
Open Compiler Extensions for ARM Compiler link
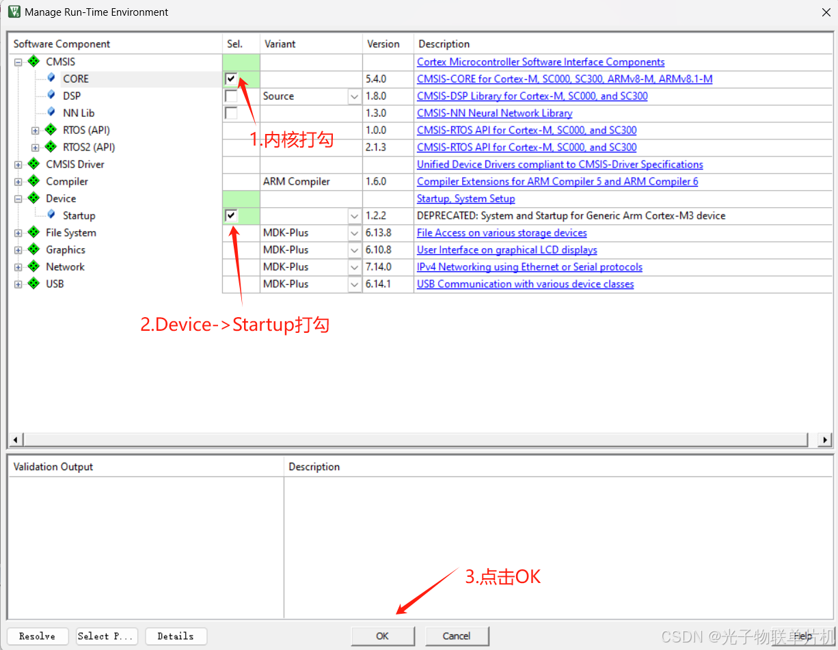coord(558,182)
